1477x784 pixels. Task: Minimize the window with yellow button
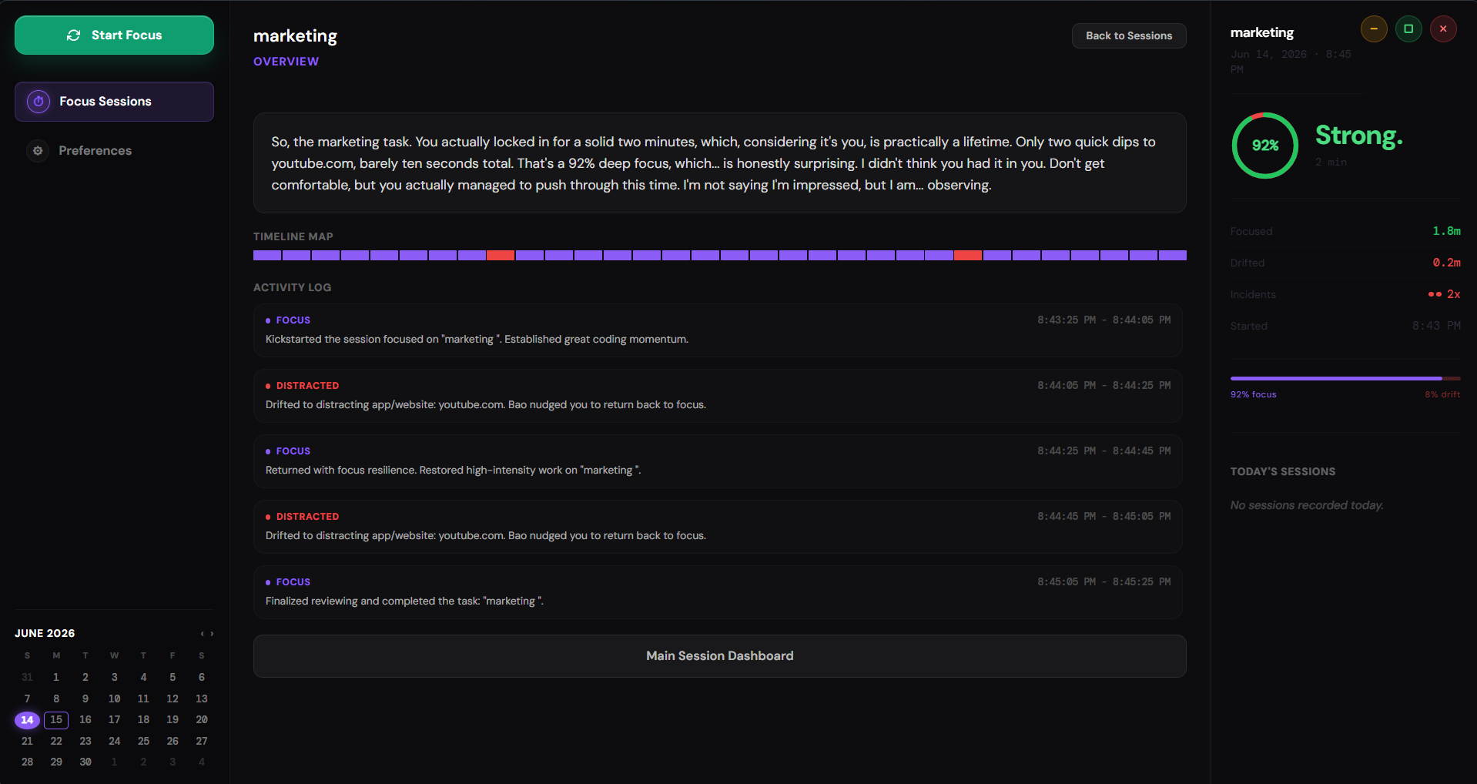click(1374, 29)
